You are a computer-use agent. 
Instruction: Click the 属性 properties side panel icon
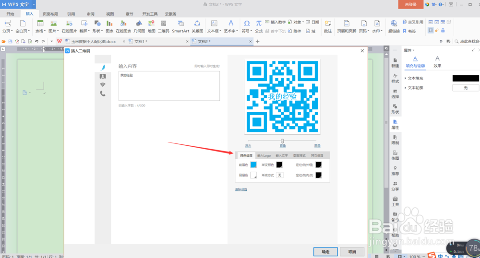point(395,124)
